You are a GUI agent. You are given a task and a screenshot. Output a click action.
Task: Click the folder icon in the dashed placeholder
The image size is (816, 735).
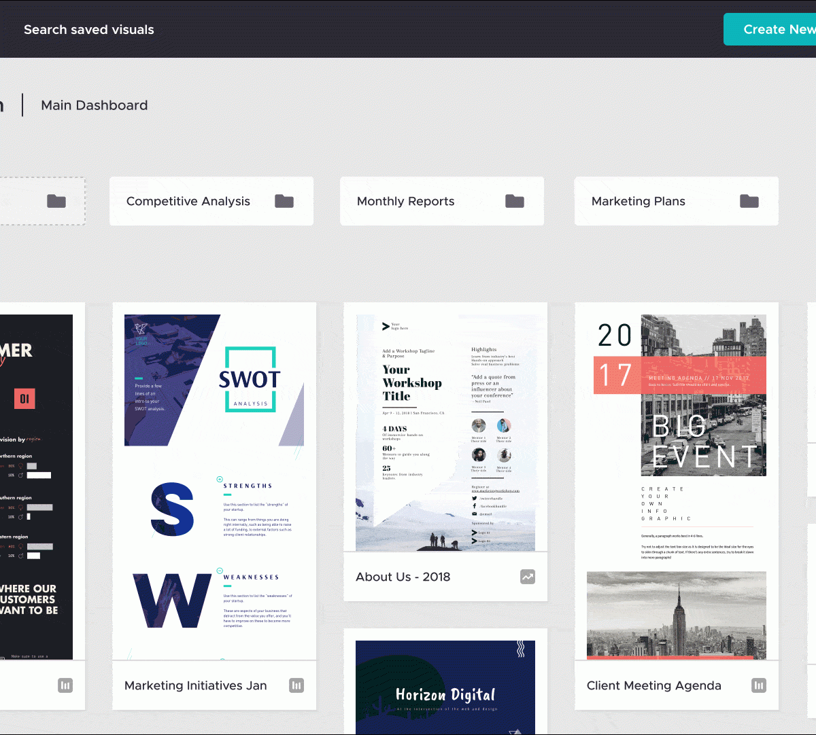(56, 201)
